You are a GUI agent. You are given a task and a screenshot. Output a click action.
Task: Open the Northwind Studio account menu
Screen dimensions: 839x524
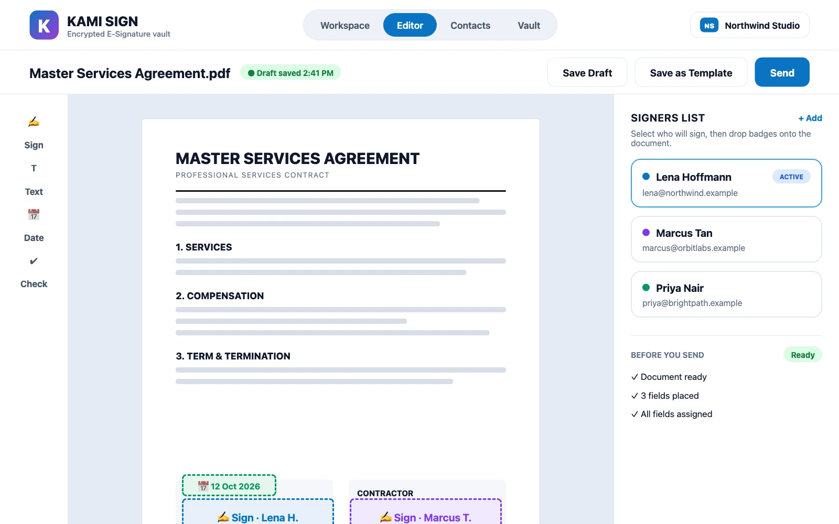click(750, 25)
